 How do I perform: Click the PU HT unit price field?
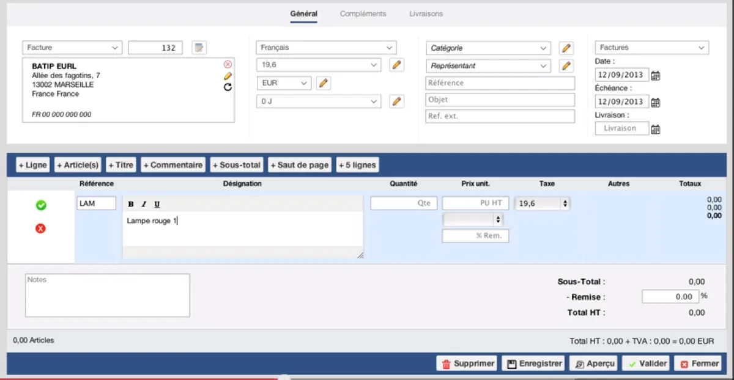[475, 203]
